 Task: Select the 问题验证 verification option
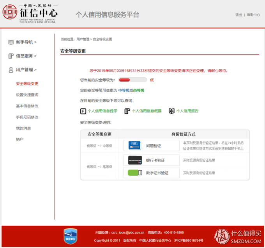[x=152, y=146]
